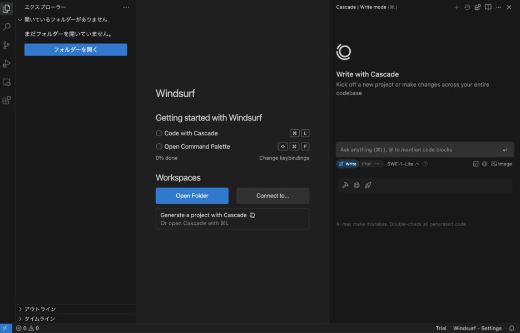The height and width of the screenshot is (333, 520).
Task: Open Cascade panel more options menu
Action: (x=498, y=7)
